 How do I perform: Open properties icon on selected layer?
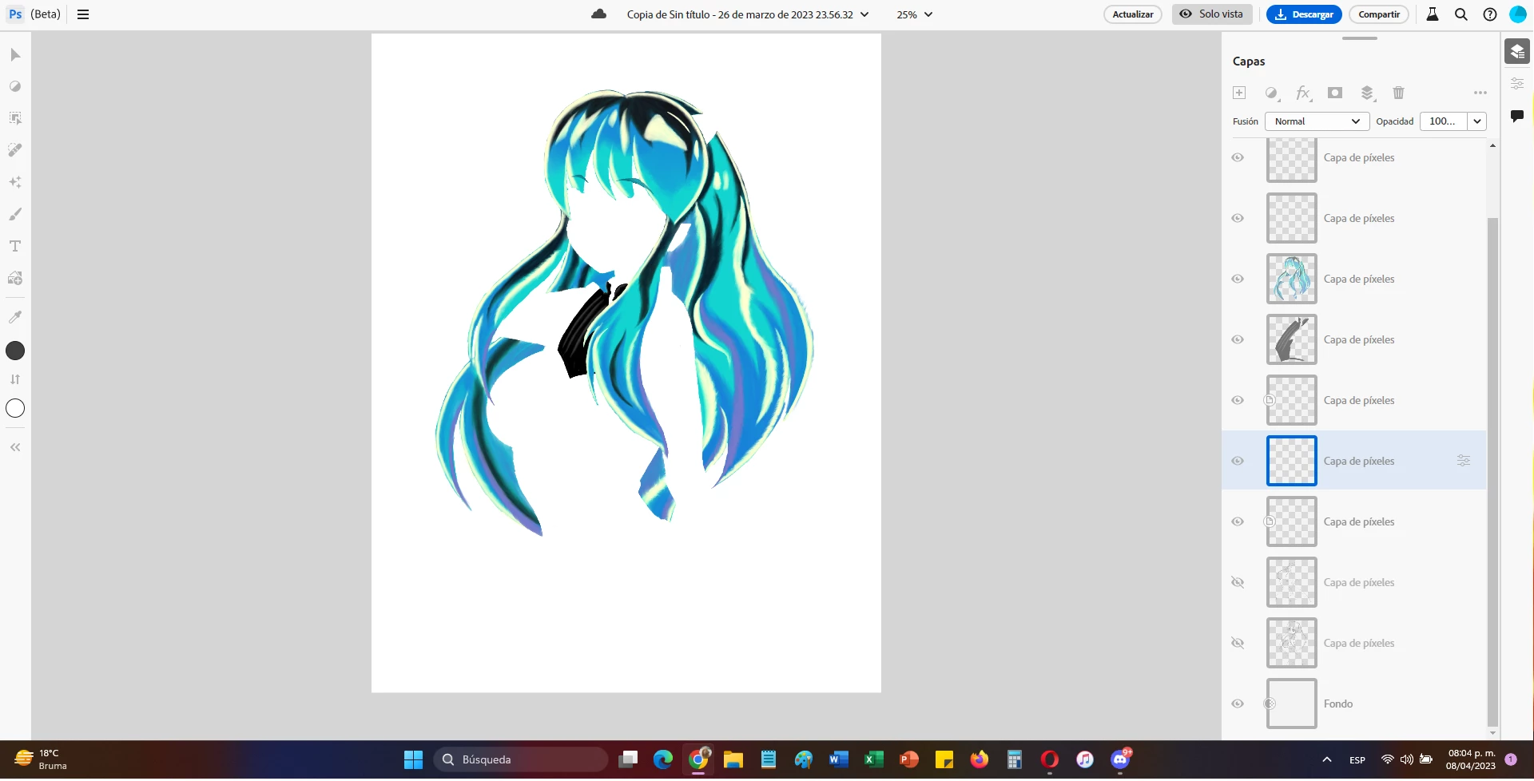coord(1464,461)
